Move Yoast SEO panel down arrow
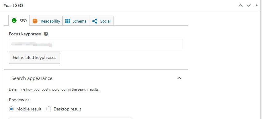This screenshot has height=119, width=262. point(249,5)
